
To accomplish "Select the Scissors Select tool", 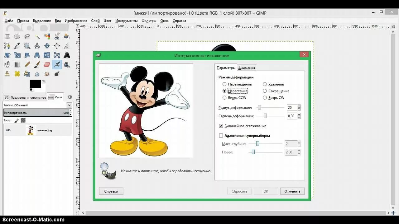I will pyautogui.click(x=57, y=37).
